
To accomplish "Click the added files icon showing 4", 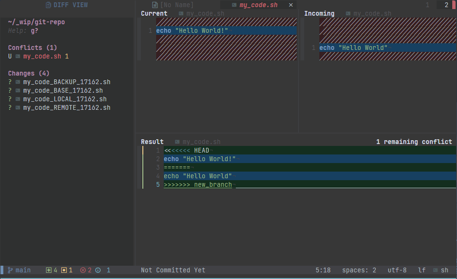I will point(49,270).
